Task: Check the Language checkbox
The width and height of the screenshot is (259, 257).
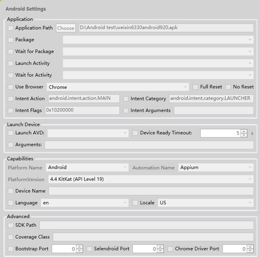Action: pos(11,203)
